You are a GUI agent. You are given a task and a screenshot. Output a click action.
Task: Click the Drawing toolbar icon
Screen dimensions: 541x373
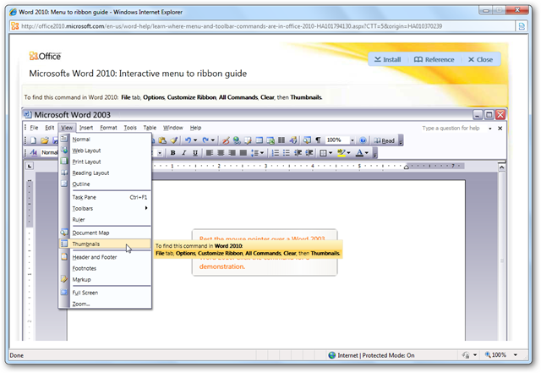(x=293, y=140)
